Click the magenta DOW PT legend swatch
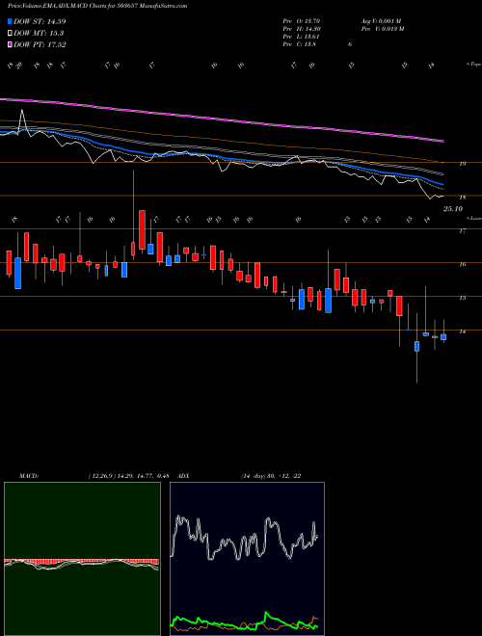Screen dimensions: 482x636 [x=11, y=44]
